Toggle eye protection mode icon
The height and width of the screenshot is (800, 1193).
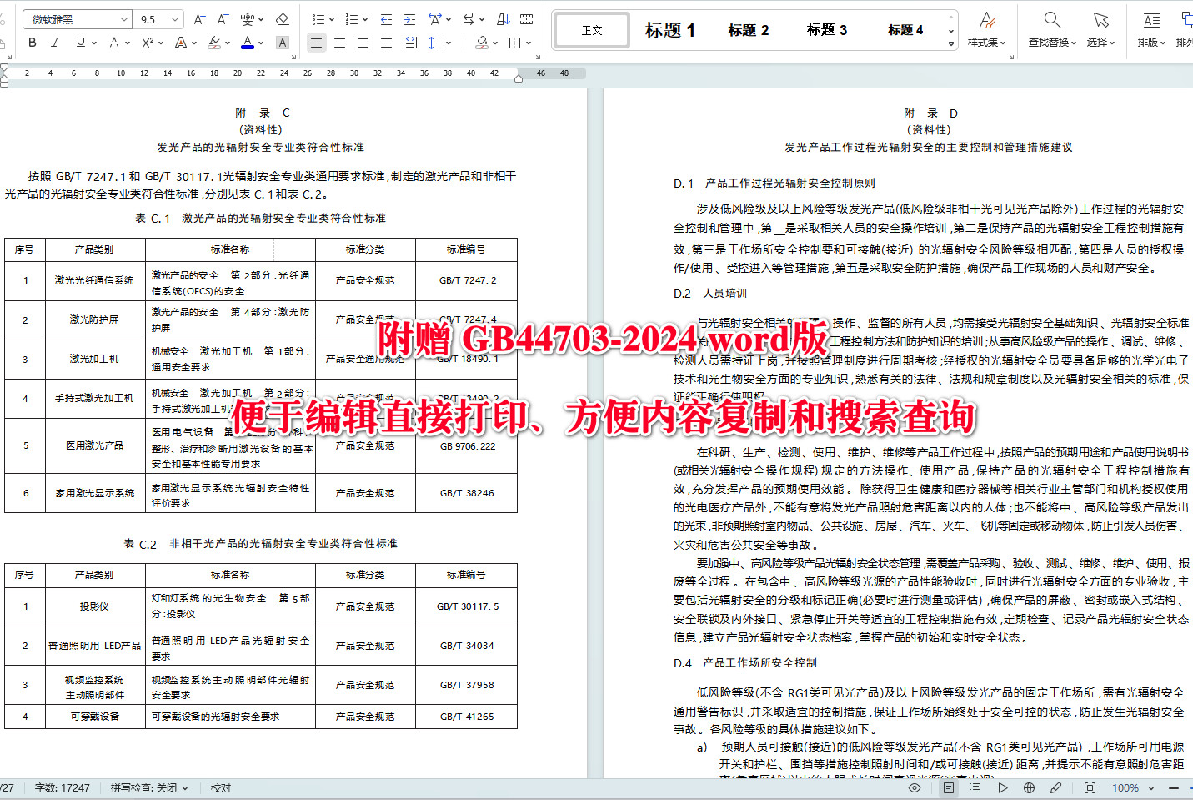tap(915, 787)
